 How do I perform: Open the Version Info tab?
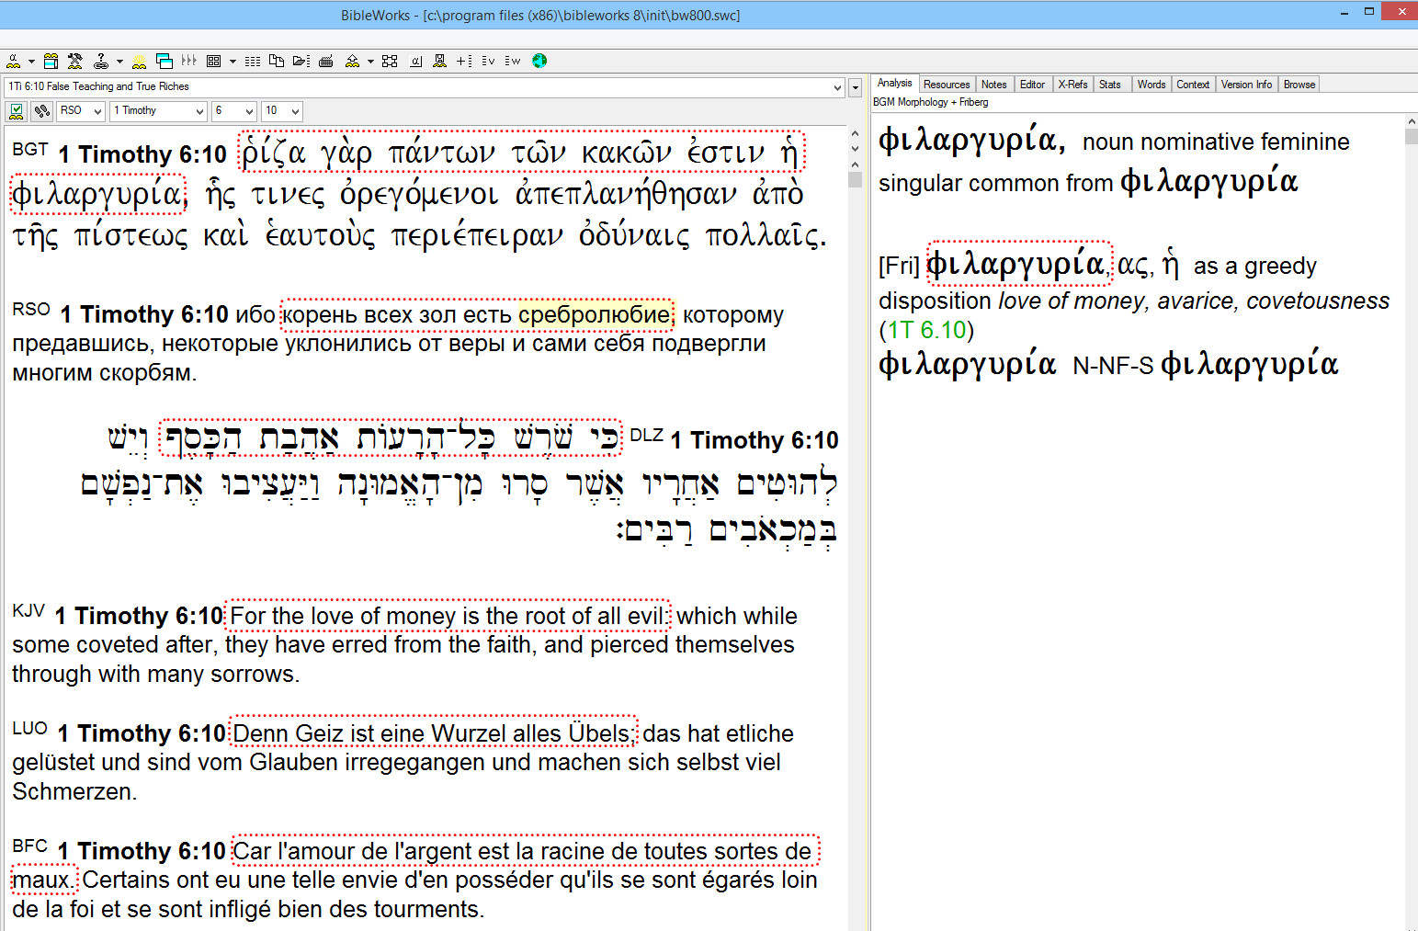pos(1246,85)
